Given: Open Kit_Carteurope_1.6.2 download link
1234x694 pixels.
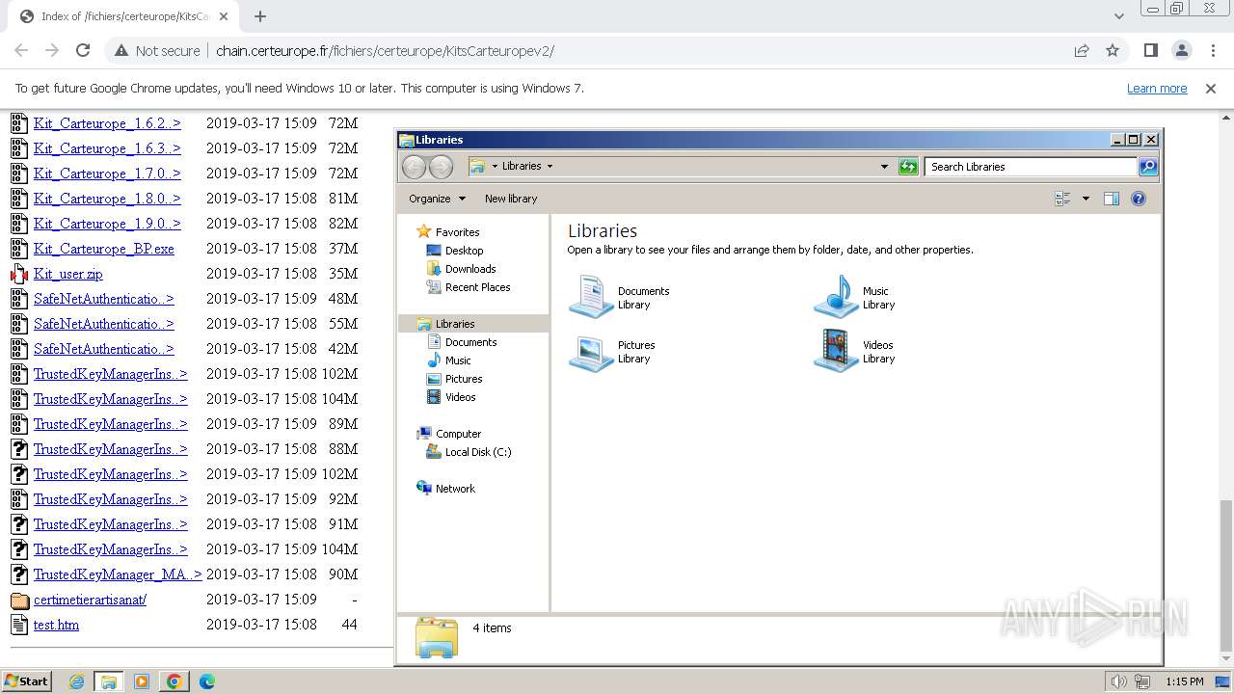Looking at the screenshot, I should pos(107,123).
